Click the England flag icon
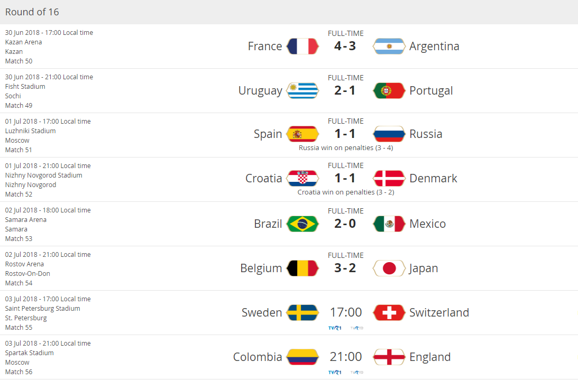 pyautogui.click(x=389, y=357)
